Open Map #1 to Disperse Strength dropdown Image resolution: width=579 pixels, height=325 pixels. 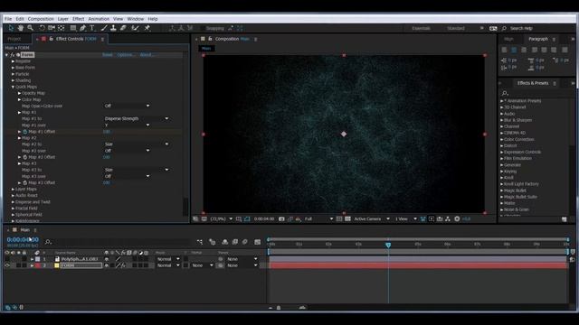click(137, 118)
